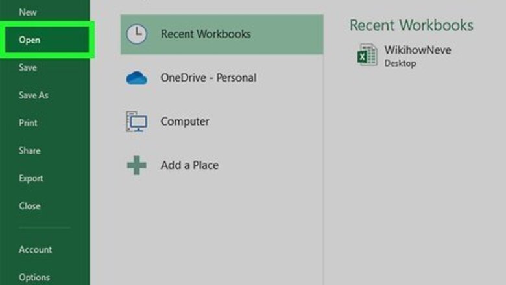This screenshot has width=506, height=285.
Task: Click the Computer monitor icon
Action: pyautogui.click(x=137, y=121)
